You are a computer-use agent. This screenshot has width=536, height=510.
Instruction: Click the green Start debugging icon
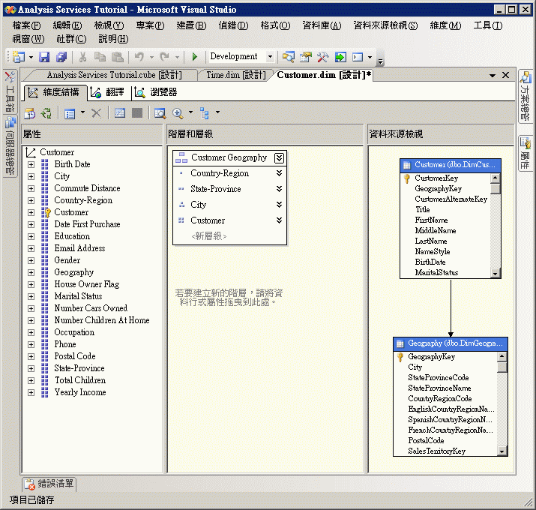click(x=194, y=57)
